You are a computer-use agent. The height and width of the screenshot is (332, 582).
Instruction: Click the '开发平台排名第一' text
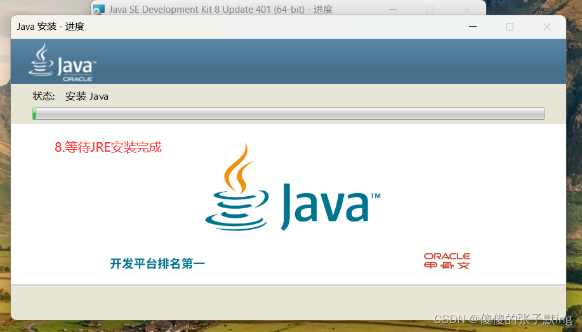tap(157, 263)
